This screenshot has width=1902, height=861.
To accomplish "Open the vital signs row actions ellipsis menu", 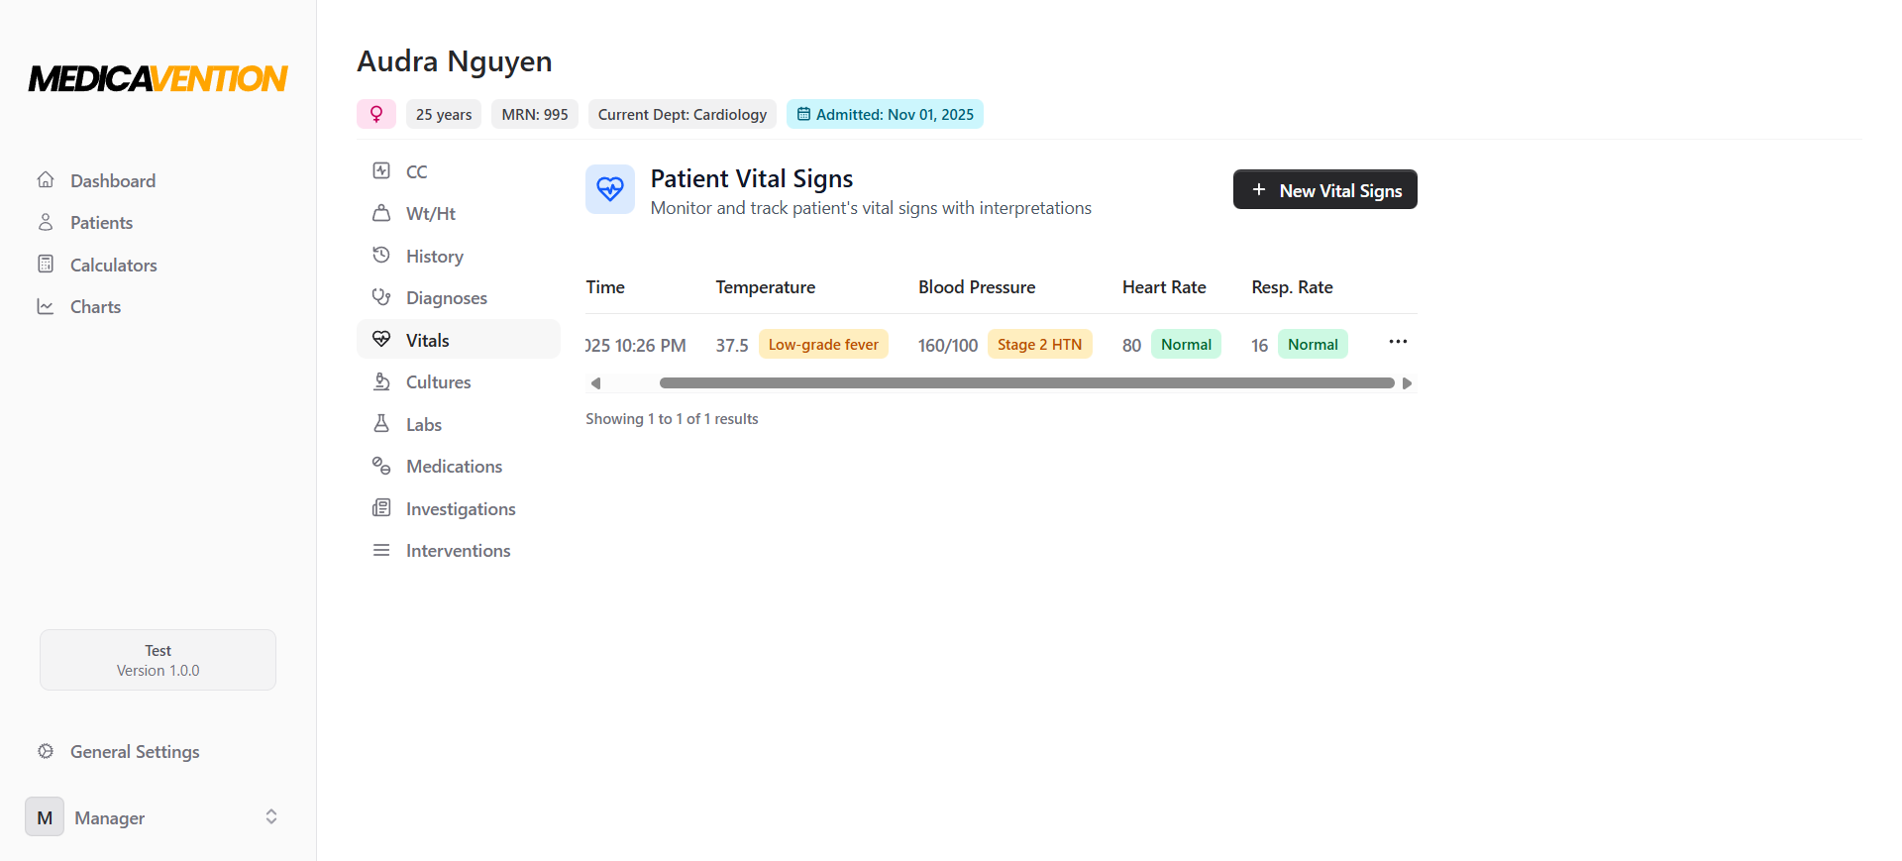I will point(1398,342).
